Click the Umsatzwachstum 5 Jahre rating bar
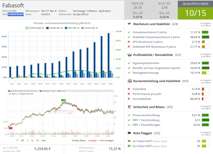 (206, 32)
